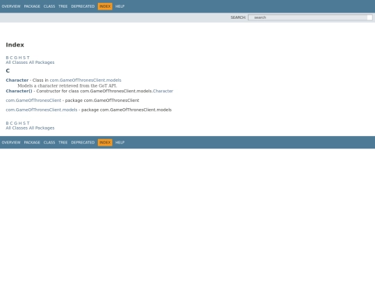Jump to letter H in upper index

point(20,58)
